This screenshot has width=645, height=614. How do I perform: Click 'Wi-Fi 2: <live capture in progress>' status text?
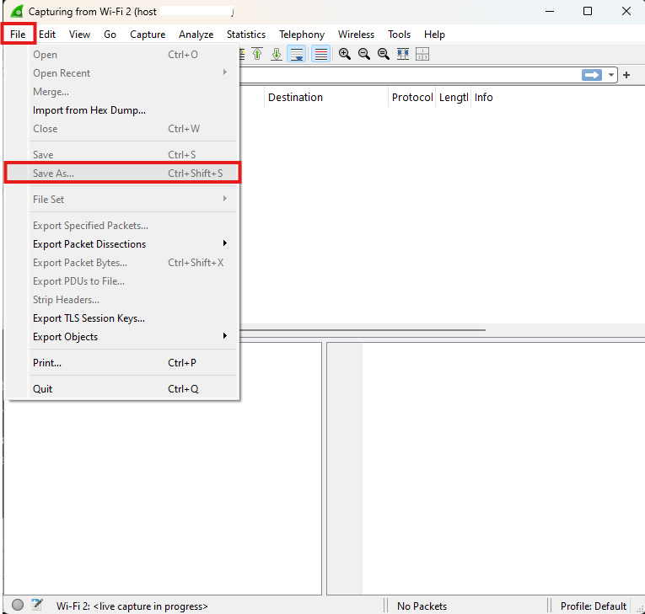(x=132, y=606)
